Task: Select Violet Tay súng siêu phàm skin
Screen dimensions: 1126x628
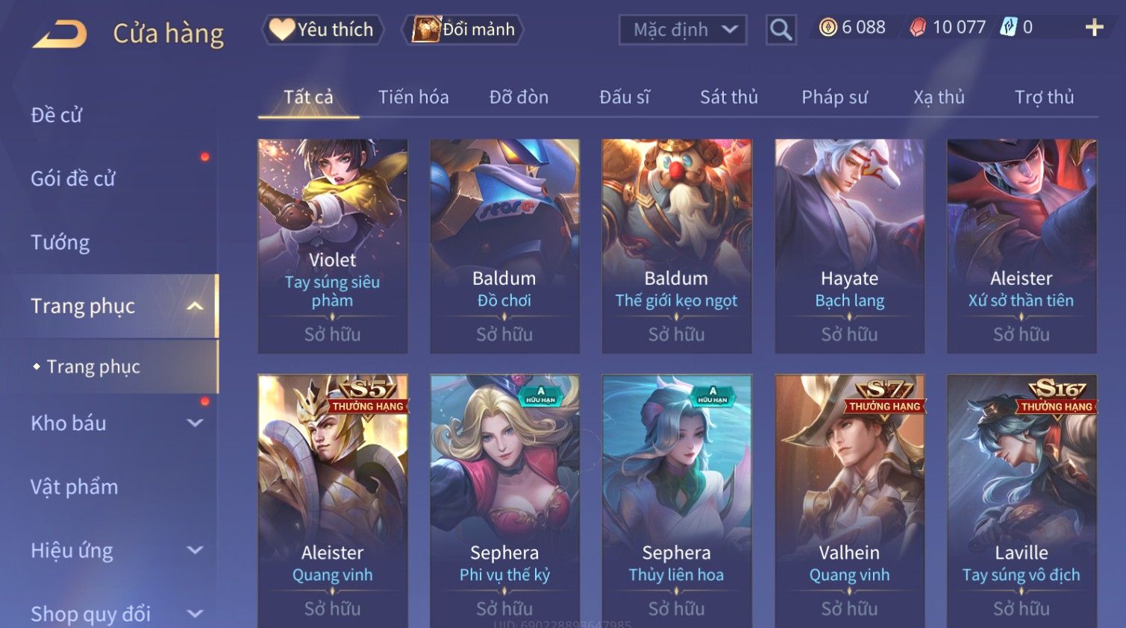Action: click(x=333, y=246)
